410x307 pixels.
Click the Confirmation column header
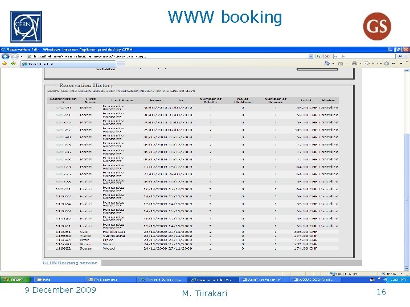63,100
